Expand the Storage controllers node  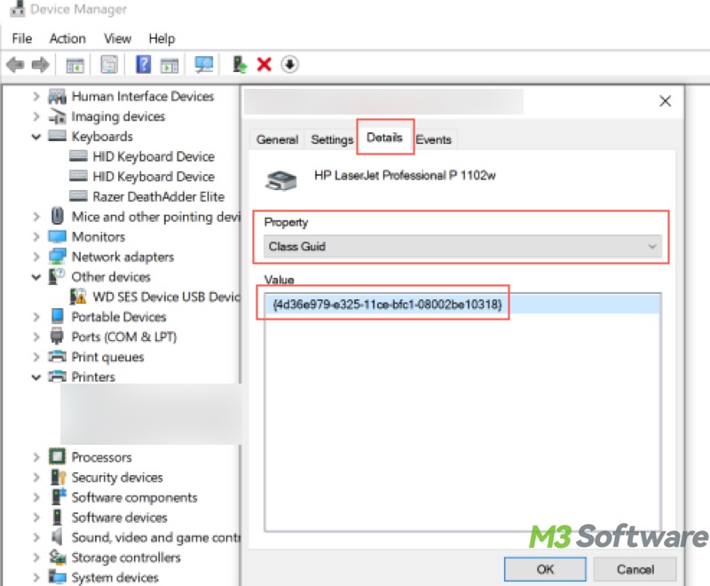coord(36,557)
